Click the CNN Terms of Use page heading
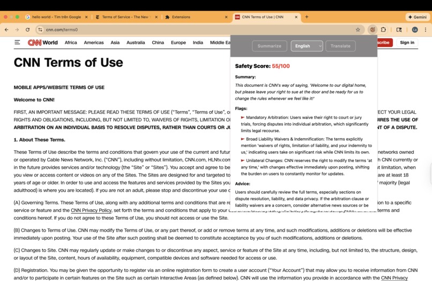Viewport: 432px width, 281px height. pos(68,62)
